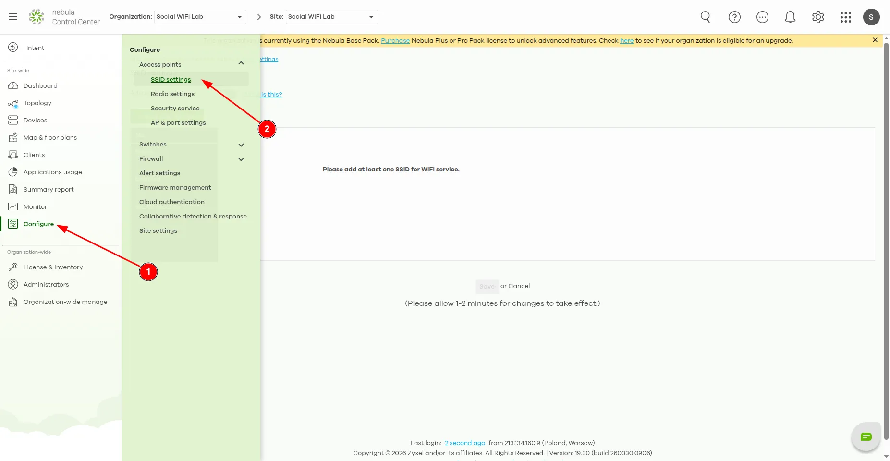Viewport: 890px width, 461px height.
Task: Click the page vertical scrollbar
Action: point(886,240)
